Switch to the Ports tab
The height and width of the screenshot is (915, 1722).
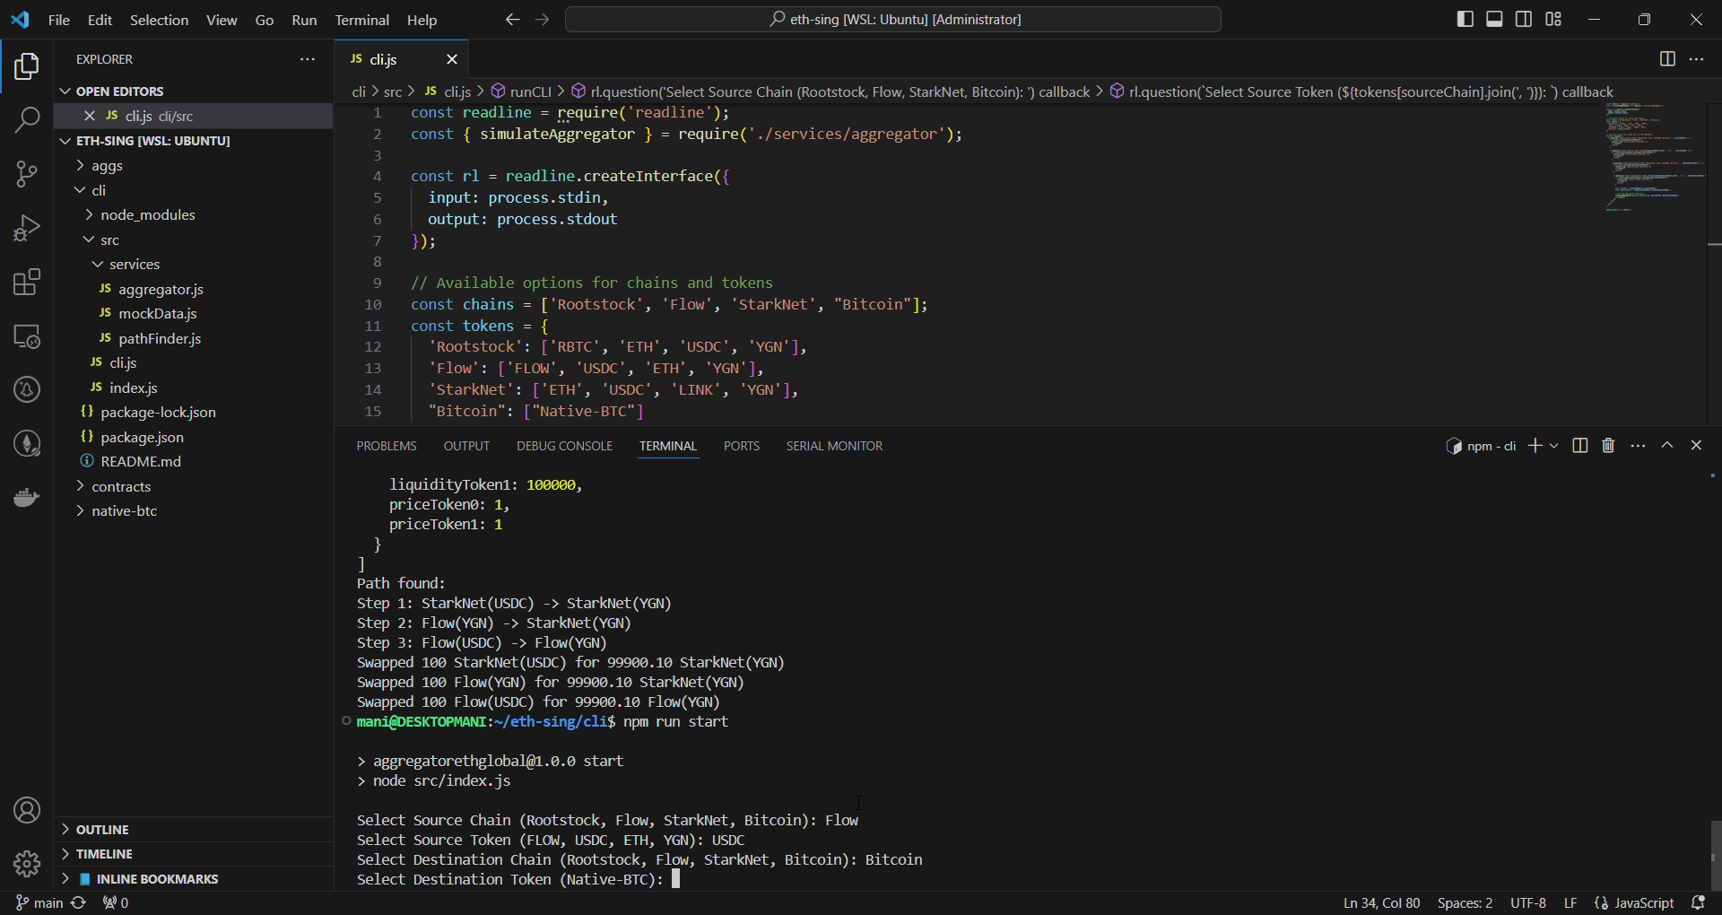[x=741, y=446]
